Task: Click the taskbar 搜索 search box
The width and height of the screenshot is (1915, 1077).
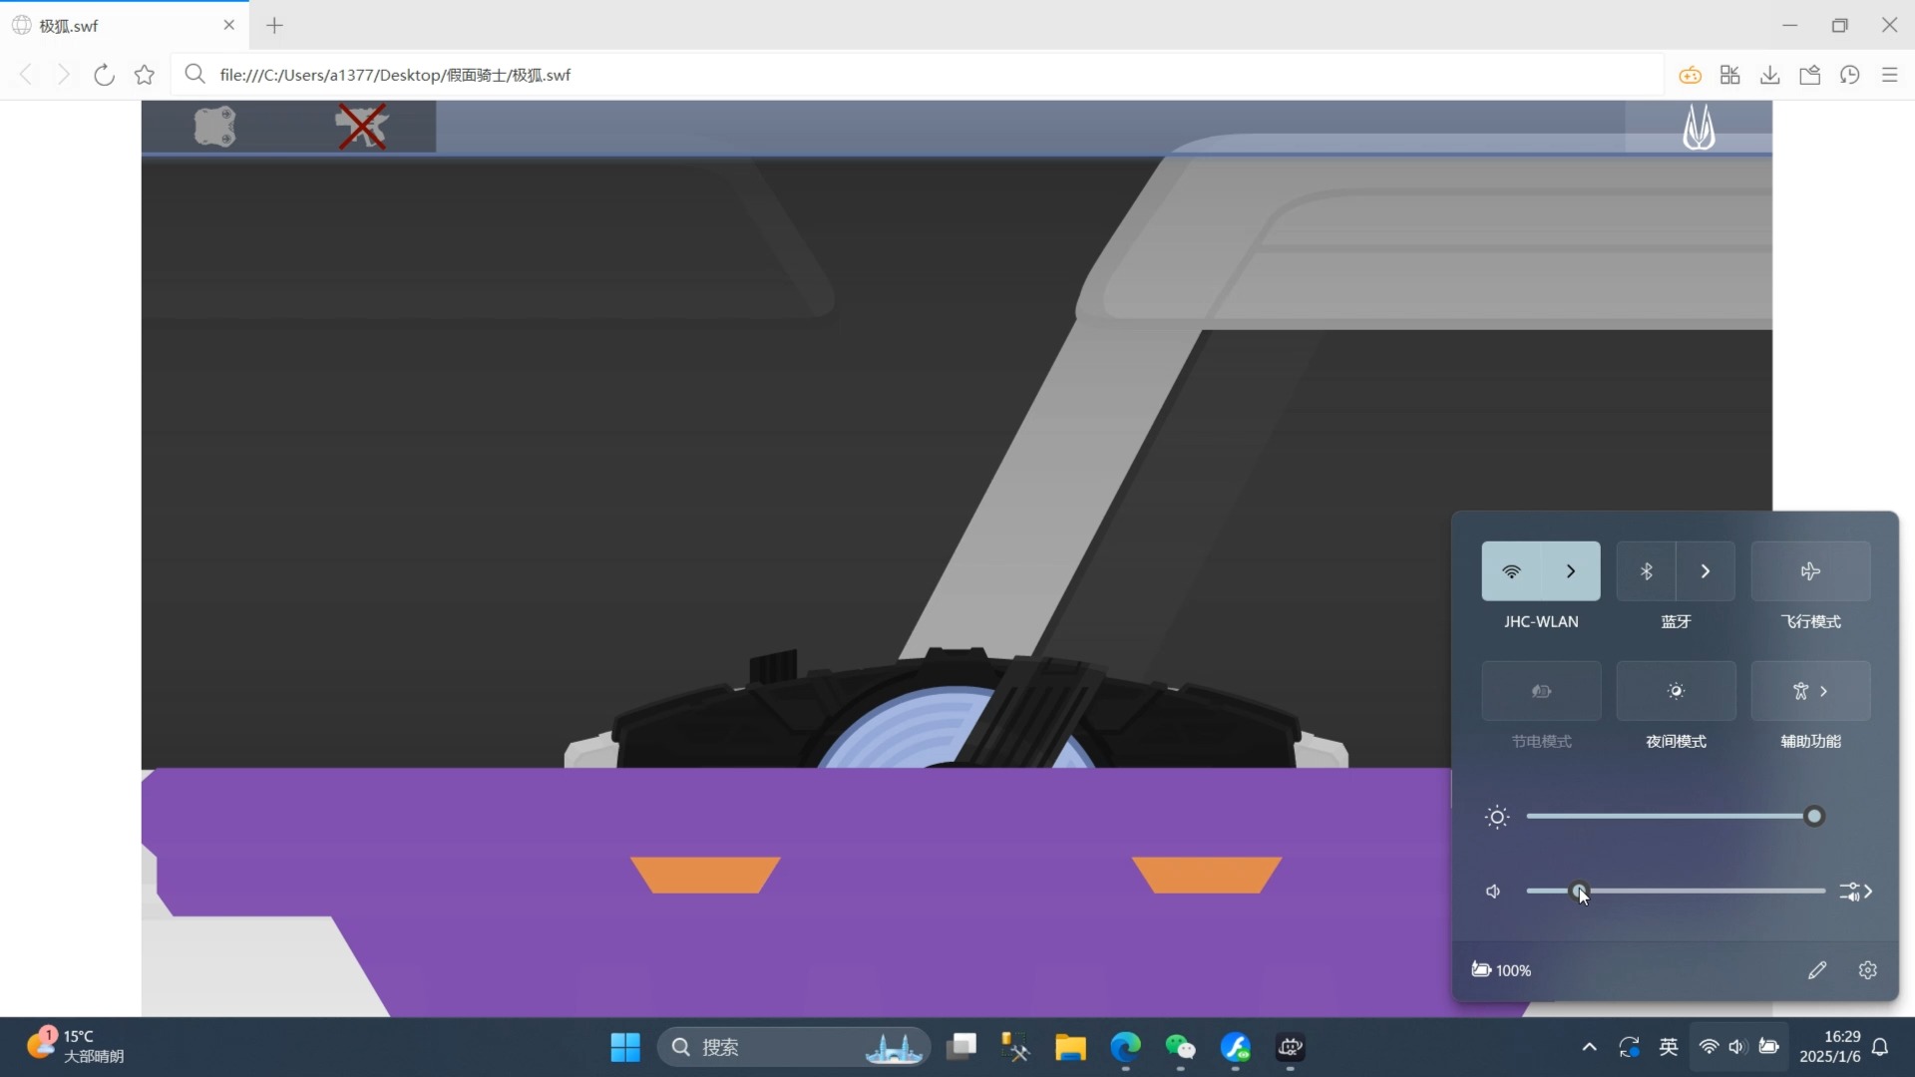Action: tap(793, 1047)
